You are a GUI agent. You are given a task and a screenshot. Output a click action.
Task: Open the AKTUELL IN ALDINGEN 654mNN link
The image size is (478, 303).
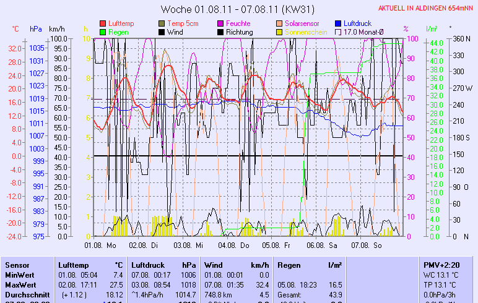point(426,8)
